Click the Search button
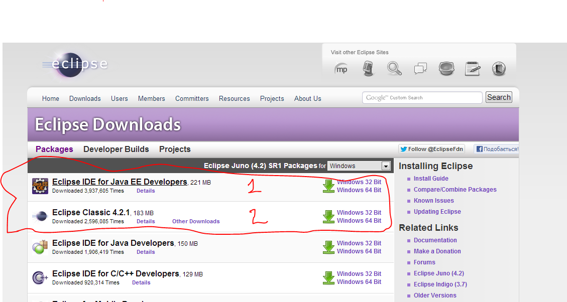 point(499,97)
